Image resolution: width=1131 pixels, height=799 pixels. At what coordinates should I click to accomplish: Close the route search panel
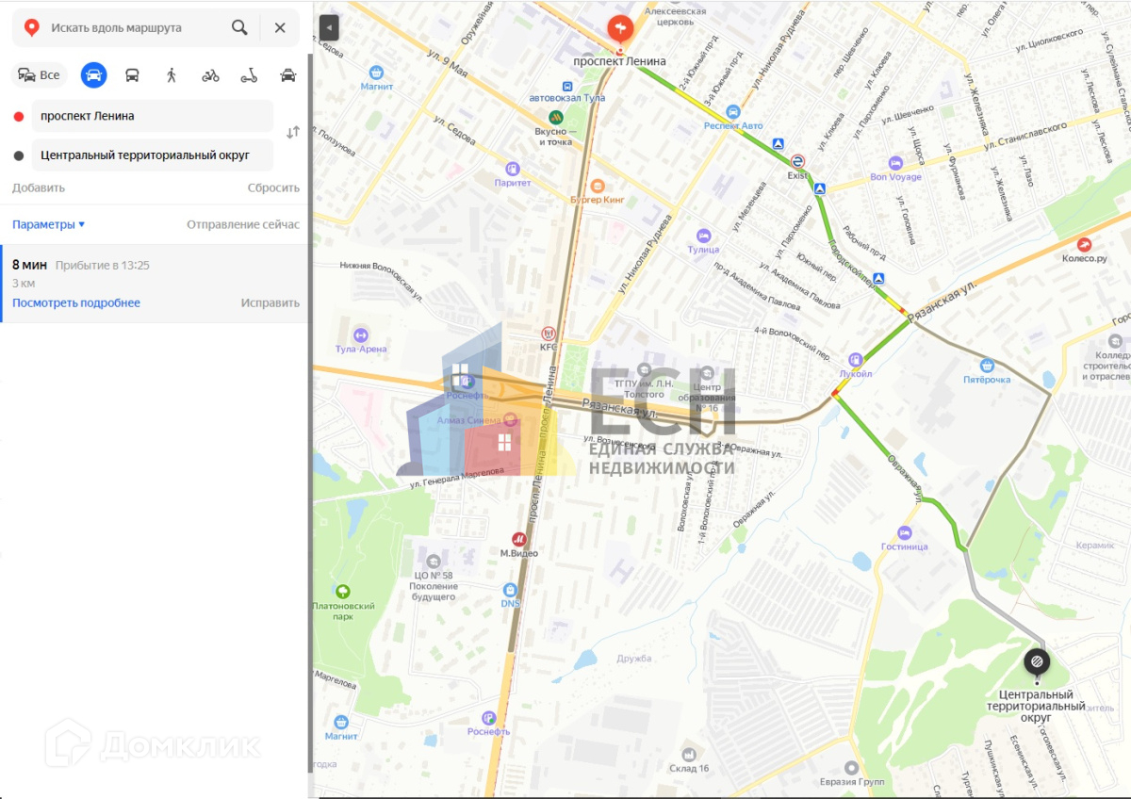click(x=280, y=27)
